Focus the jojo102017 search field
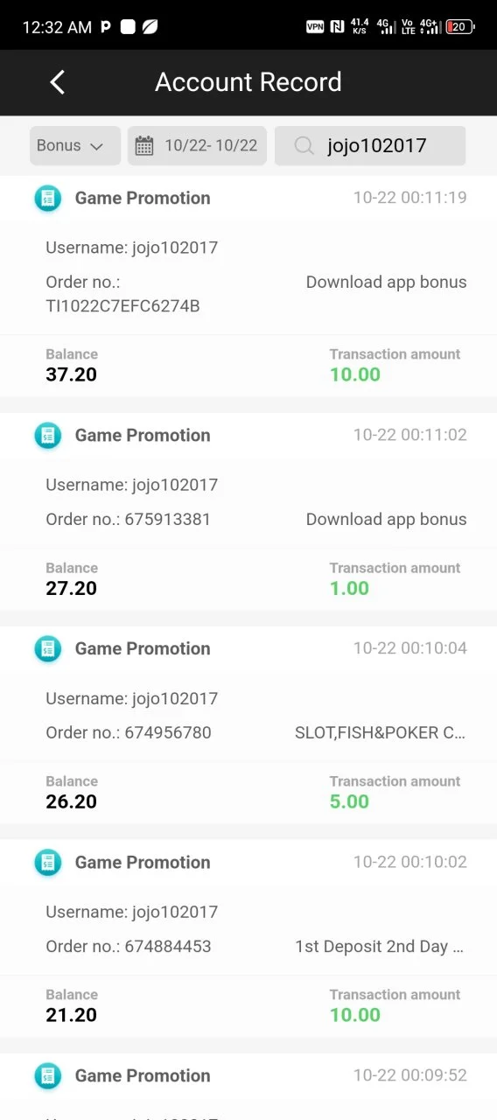 point(370,145)
